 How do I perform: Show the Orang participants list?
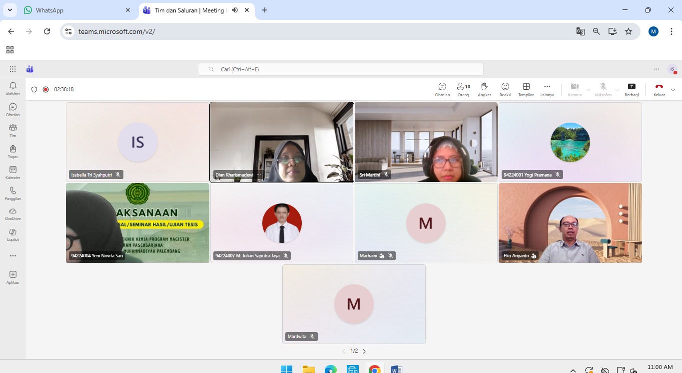(463, 89)
